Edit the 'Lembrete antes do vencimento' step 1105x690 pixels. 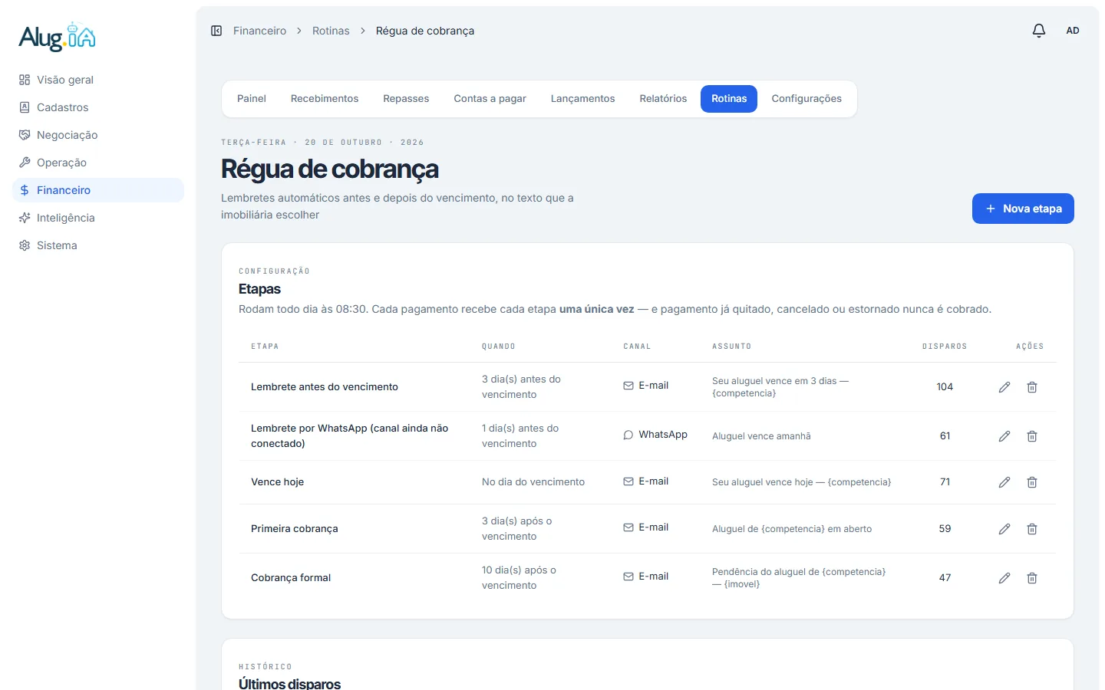click(x=1004, y=387)
